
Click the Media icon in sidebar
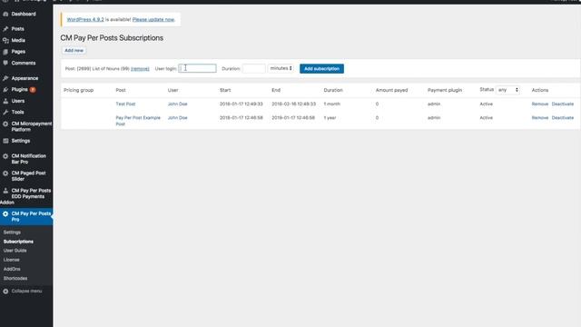(x=5, y=40)
